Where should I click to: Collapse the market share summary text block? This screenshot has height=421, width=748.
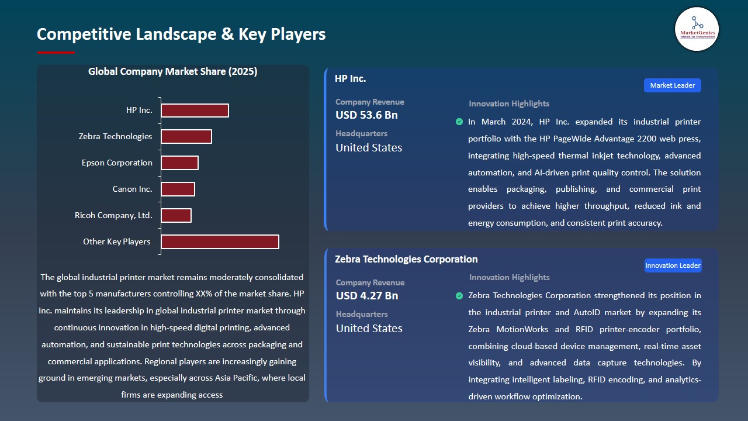(x=173, y=336)
